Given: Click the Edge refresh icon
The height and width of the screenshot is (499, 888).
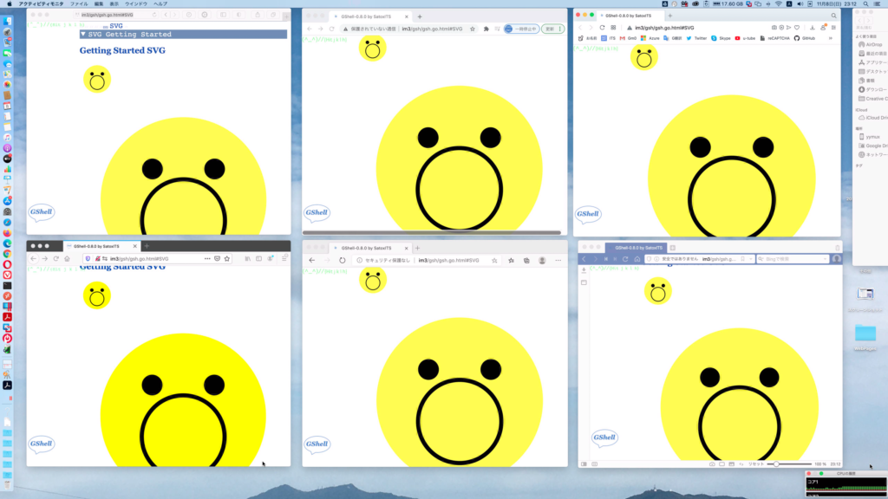Looking at the screenshot, I should [x=343, y=260].
